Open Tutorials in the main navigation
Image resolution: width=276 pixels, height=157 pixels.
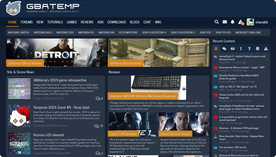click(55, 22)
